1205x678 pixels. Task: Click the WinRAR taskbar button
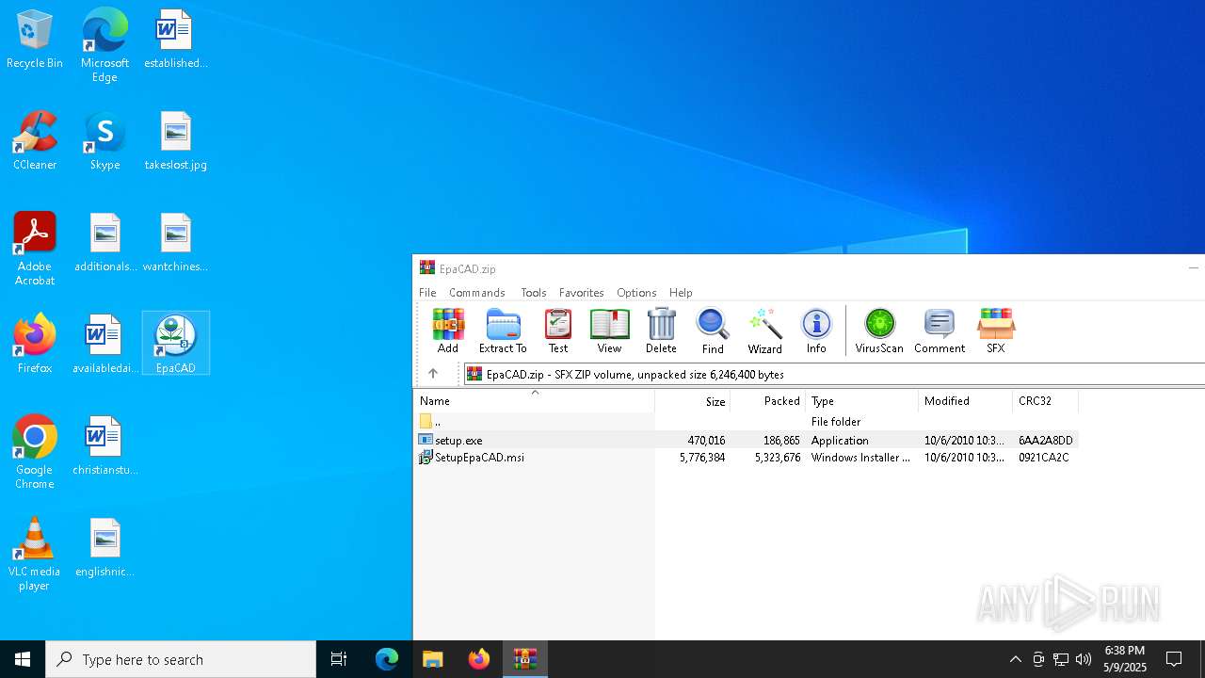pos(525,659)
